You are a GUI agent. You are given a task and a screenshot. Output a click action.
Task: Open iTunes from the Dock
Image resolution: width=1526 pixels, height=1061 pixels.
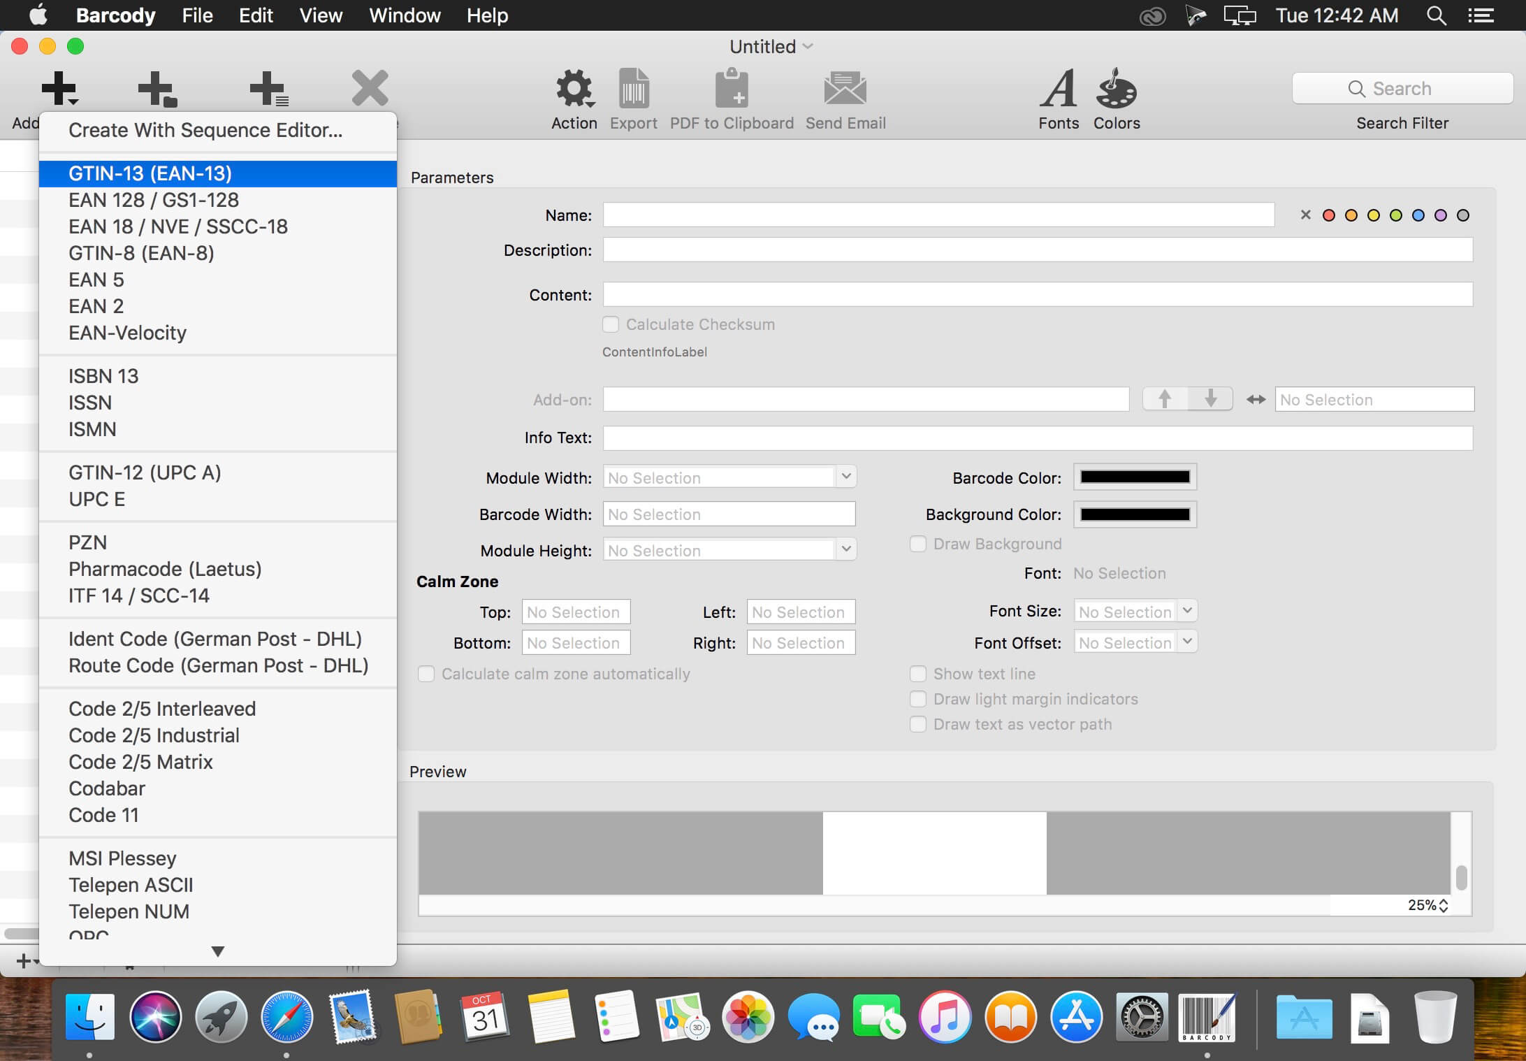[x=945, y=1017]
